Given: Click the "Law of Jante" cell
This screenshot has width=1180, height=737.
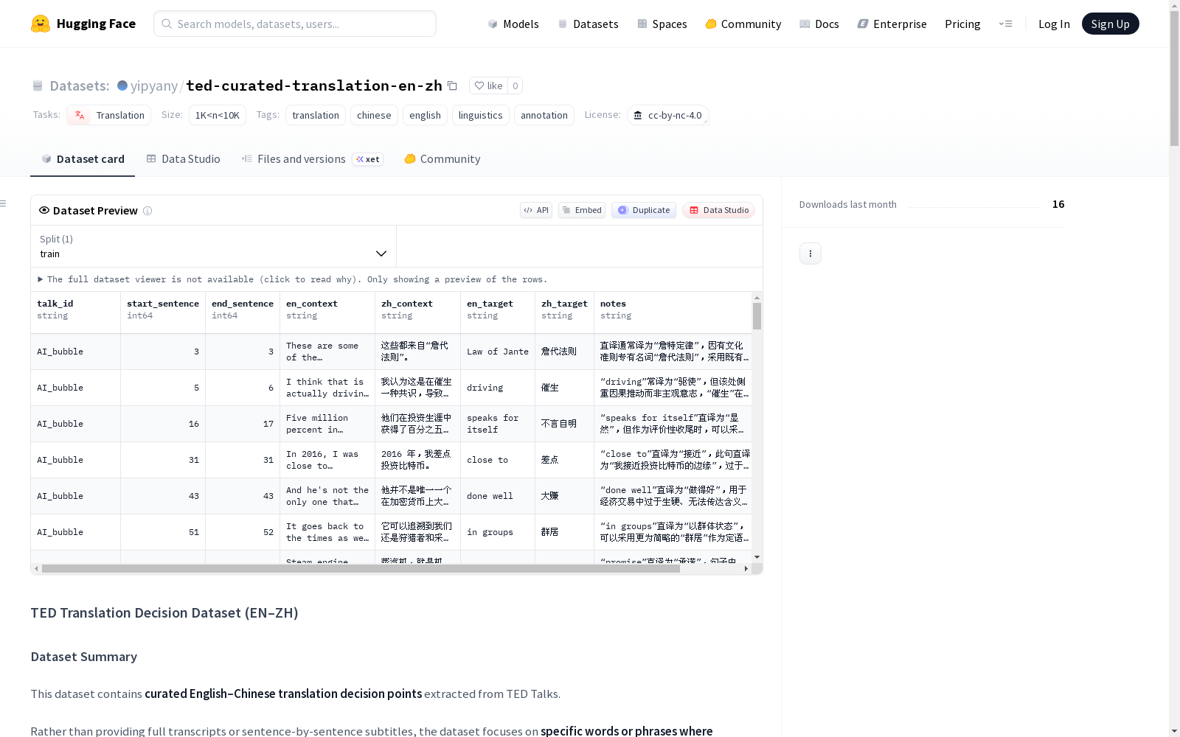Looking at the screenshot, I should click(x=498, y=352).
